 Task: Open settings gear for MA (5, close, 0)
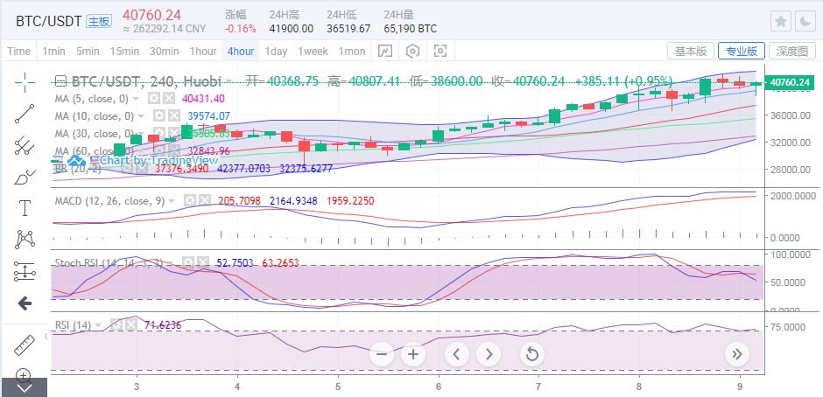pos(153,99)
